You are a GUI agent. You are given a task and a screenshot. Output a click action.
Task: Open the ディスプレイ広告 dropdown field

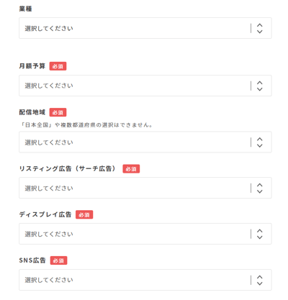145,234
